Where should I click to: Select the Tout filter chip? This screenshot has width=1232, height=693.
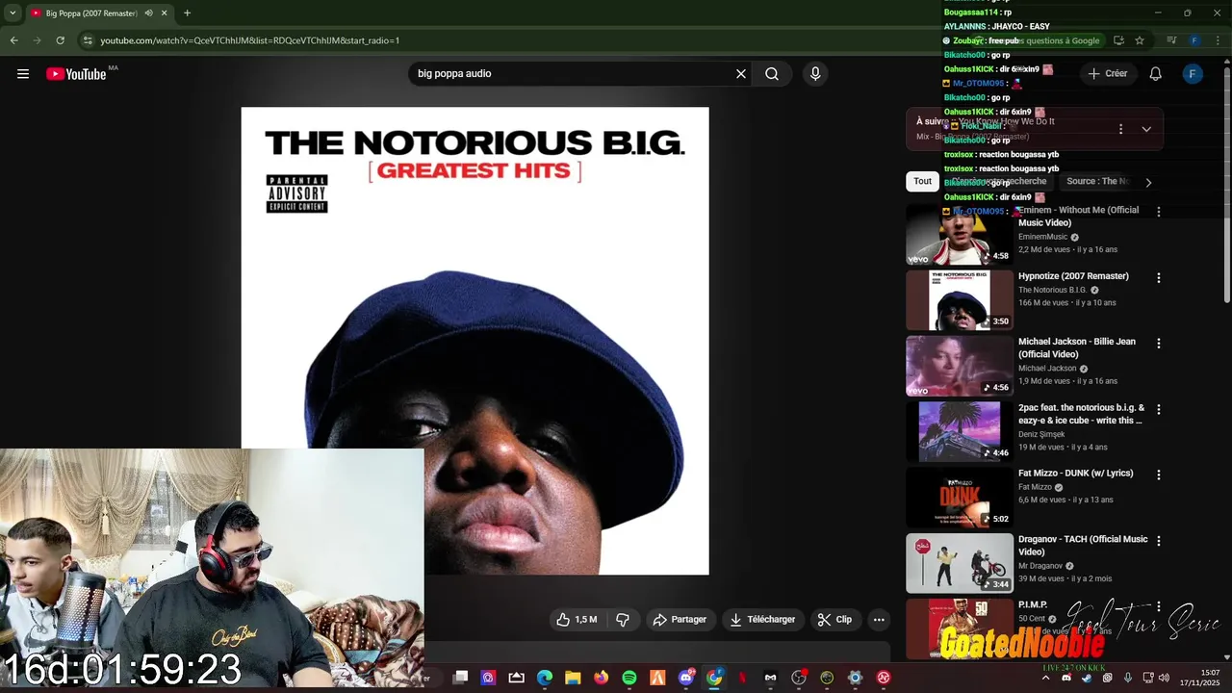923,181
